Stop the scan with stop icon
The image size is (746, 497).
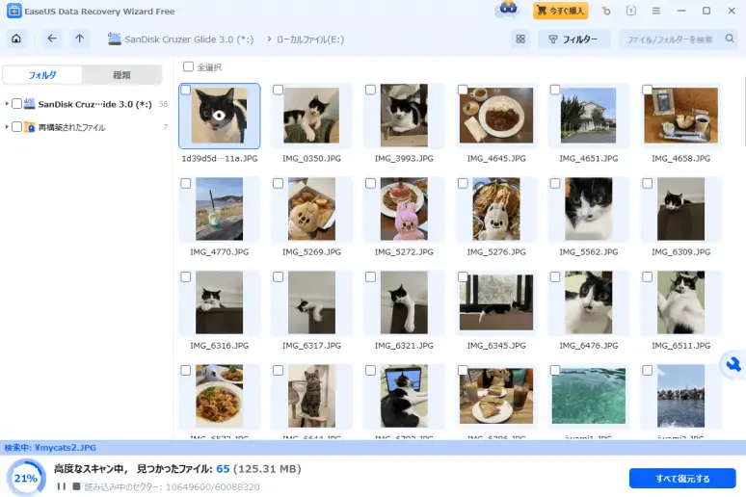(x=76, y=486)
